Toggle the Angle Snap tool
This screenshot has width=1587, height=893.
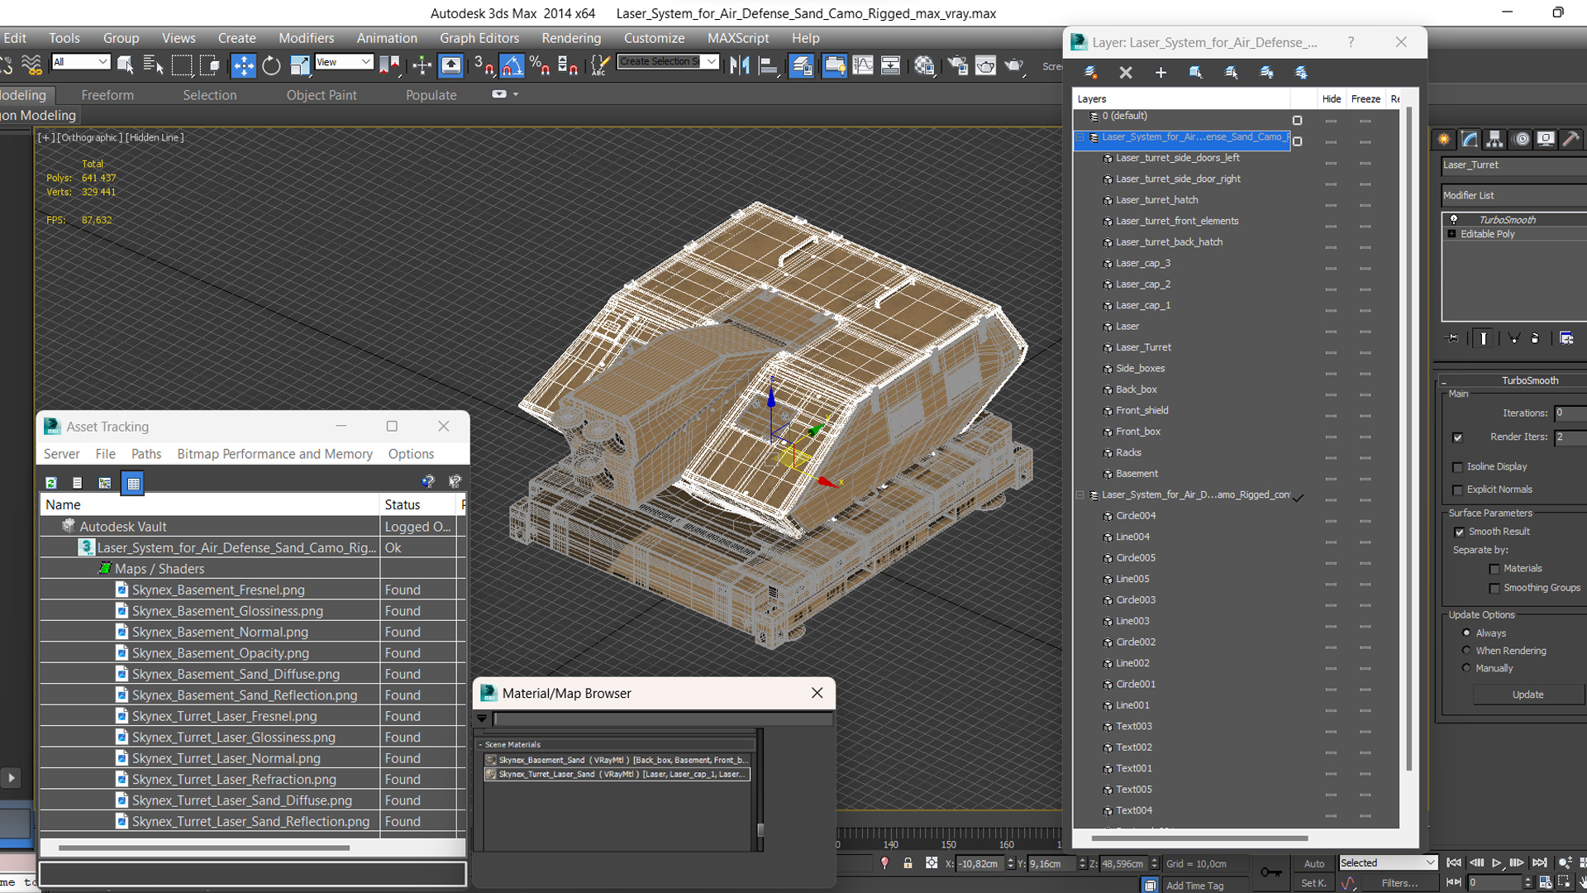(x=512, y=65)
